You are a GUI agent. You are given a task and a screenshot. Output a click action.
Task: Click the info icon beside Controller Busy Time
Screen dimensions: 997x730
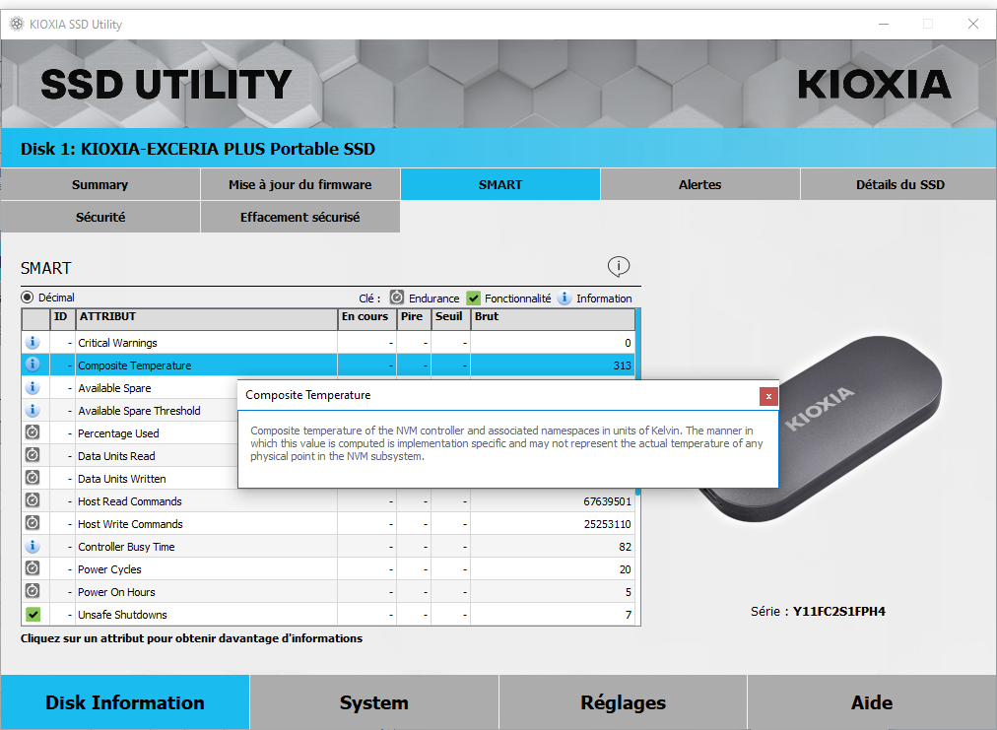tap(33, 547)
